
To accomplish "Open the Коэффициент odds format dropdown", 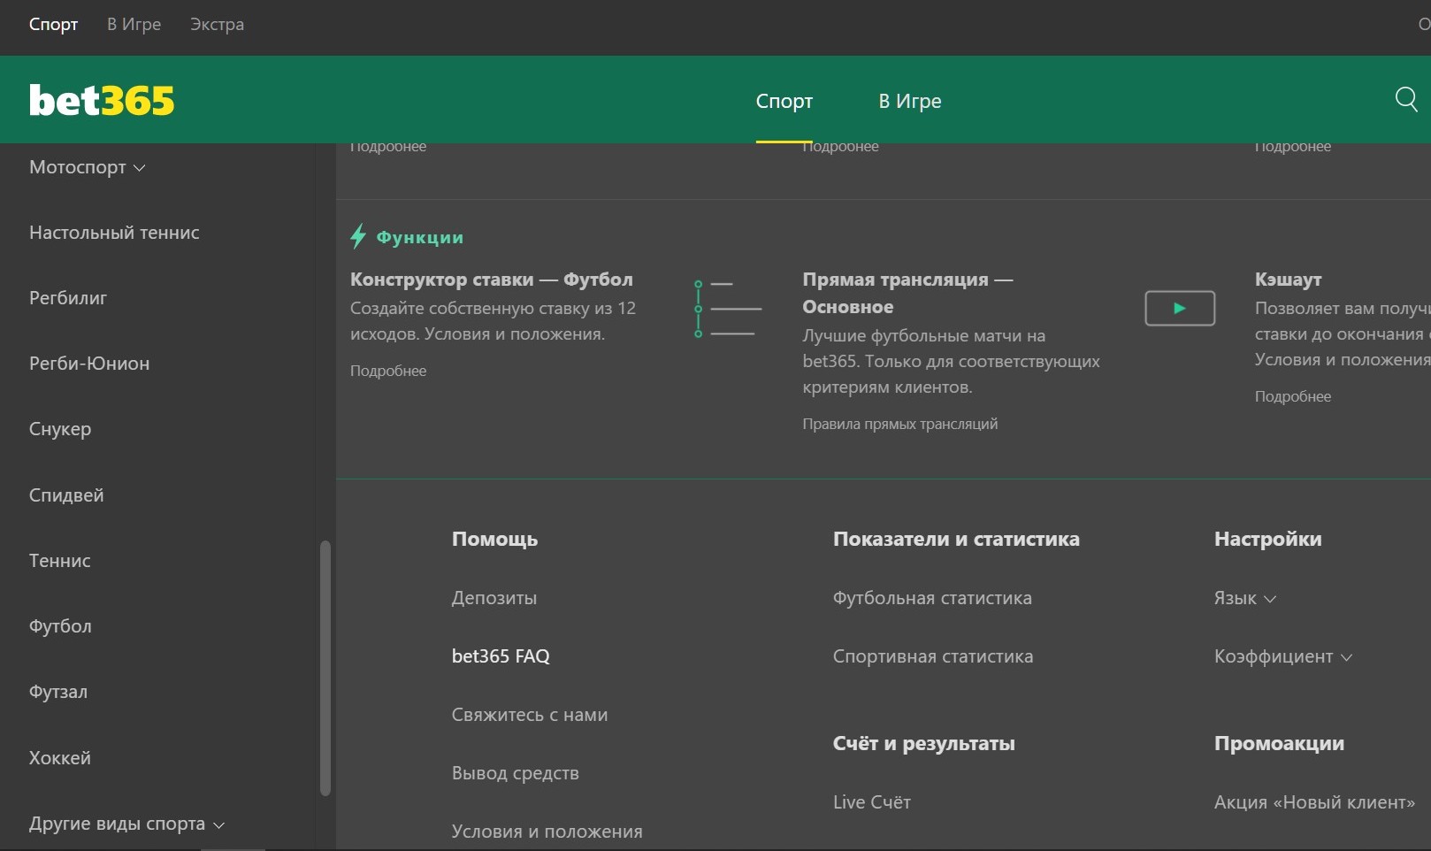I will [x=1283, y=656].
